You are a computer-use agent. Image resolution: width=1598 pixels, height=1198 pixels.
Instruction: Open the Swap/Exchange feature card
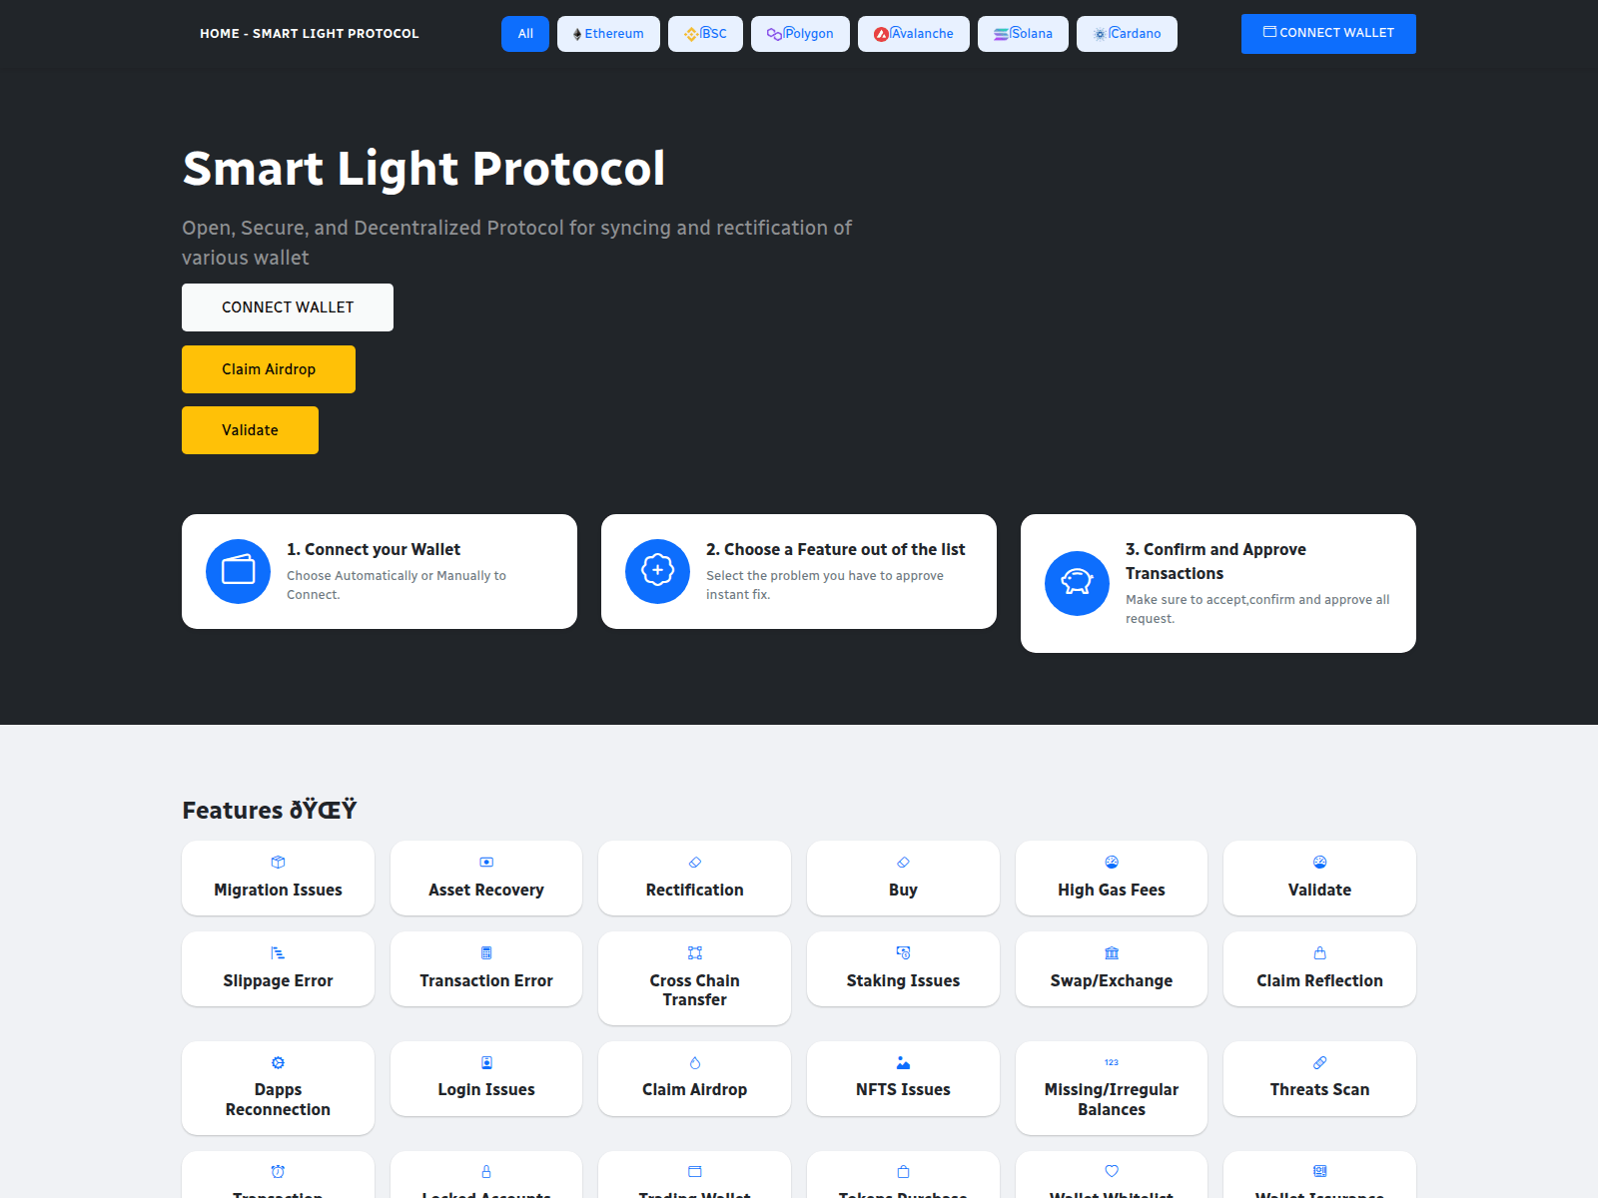1112,968
